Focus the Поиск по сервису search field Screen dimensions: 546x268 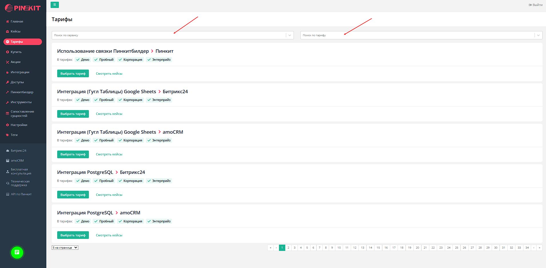pos(169,35)
